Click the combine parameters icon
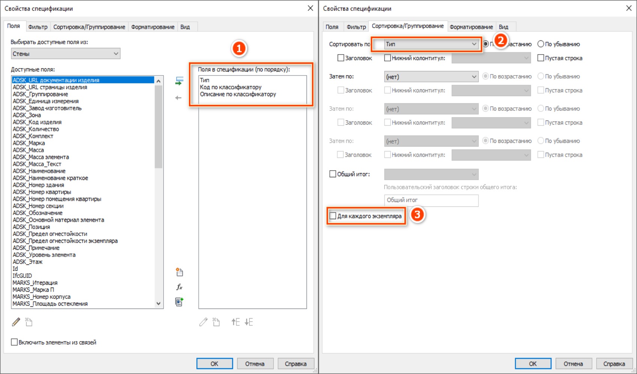 point(179,302)
